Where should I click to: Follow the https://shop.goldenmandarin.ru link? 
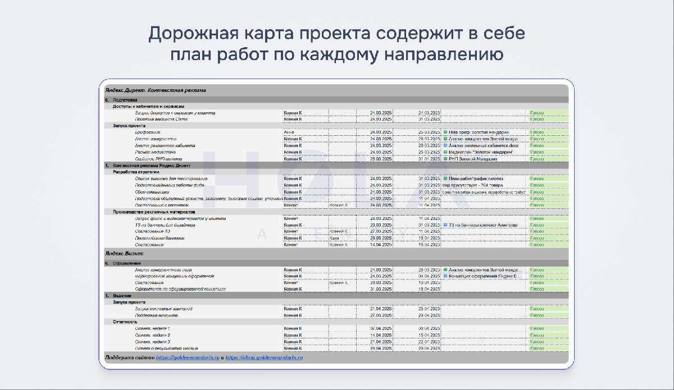pos(264,357)
